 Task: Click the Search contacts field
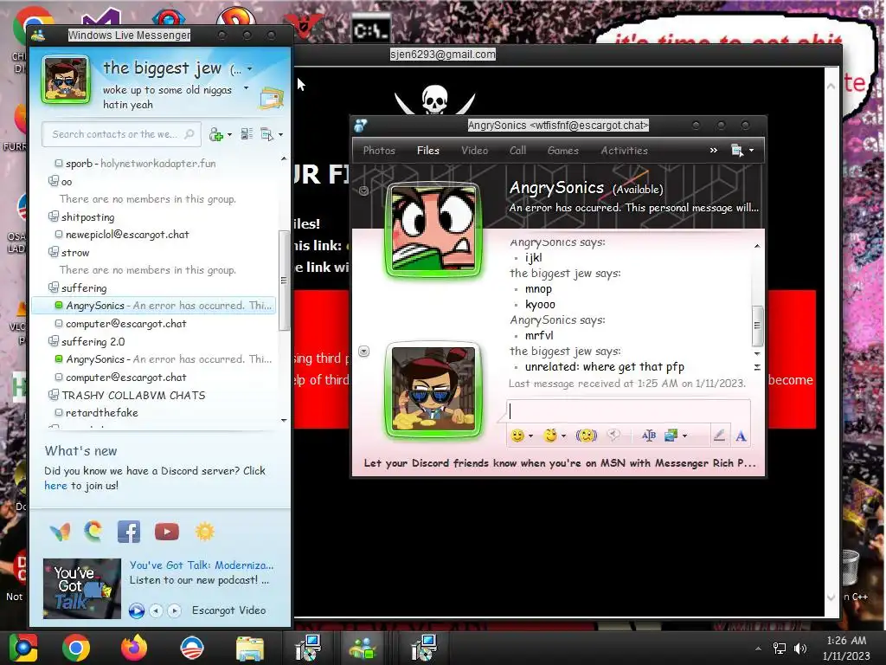coord(121,134)
